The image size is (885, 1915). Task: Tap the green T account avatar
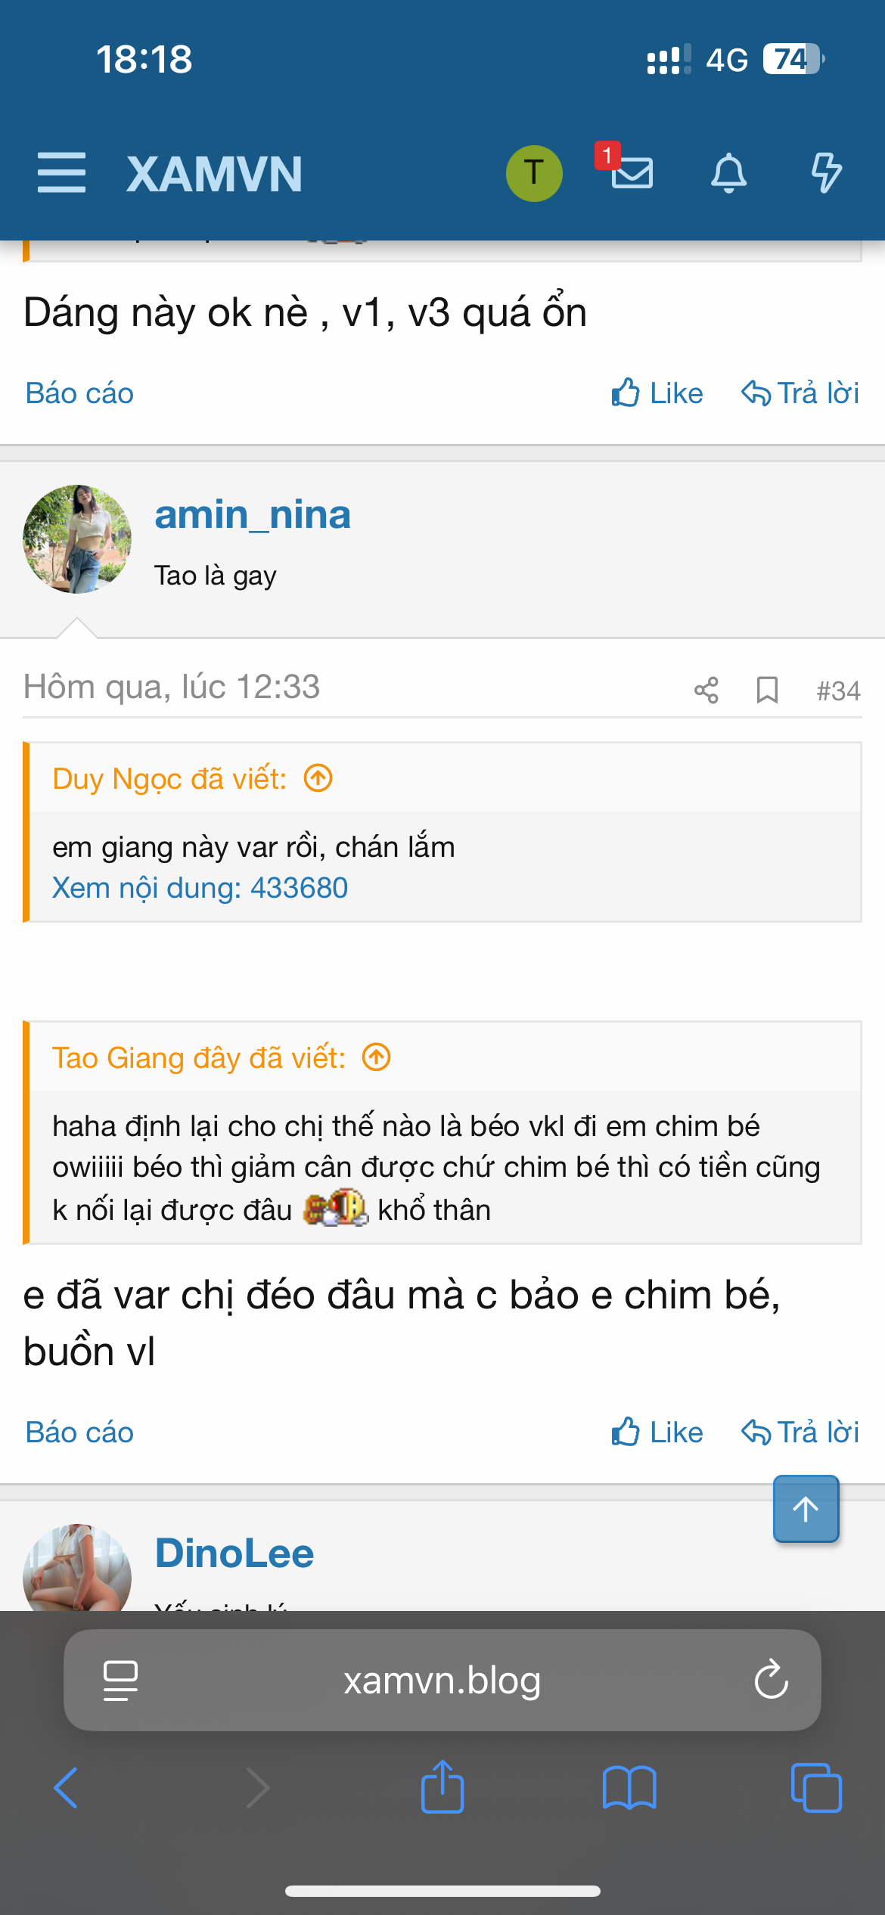click(x=534, y=172)
